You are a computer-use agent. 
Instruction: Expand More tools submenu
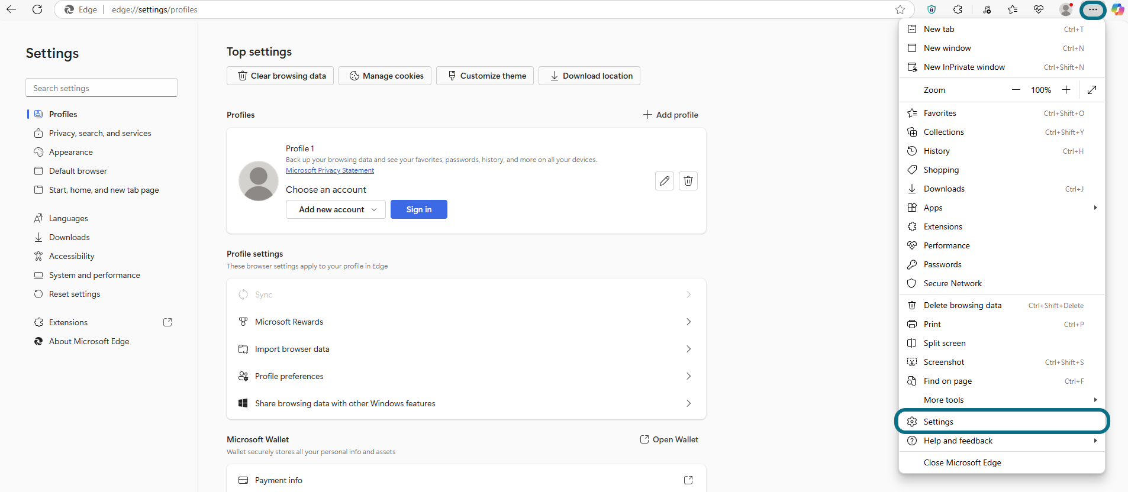[1002, 400]
